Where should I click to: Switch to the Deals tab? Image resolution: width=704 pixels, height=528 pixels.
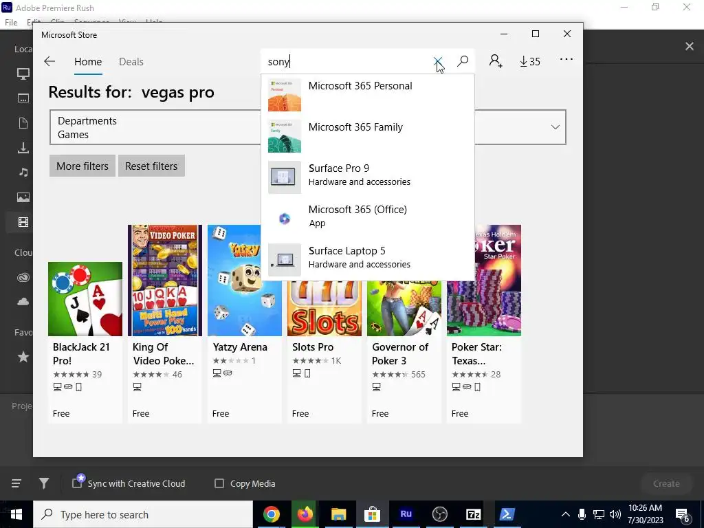pyautogui.click(x=131, y=61)
